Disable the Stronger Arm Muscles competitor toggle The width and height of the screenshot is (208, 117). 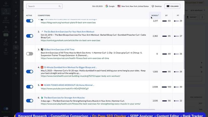tap(30, 101)
